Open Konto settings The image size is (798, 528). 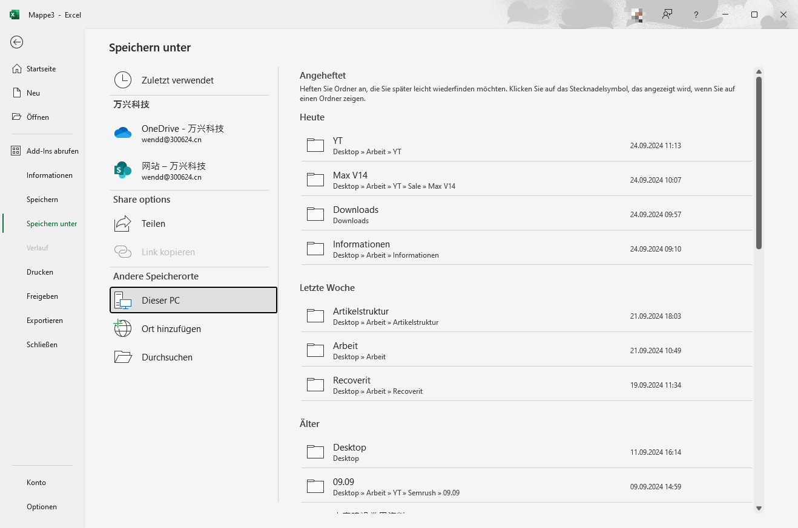point(36,483)
